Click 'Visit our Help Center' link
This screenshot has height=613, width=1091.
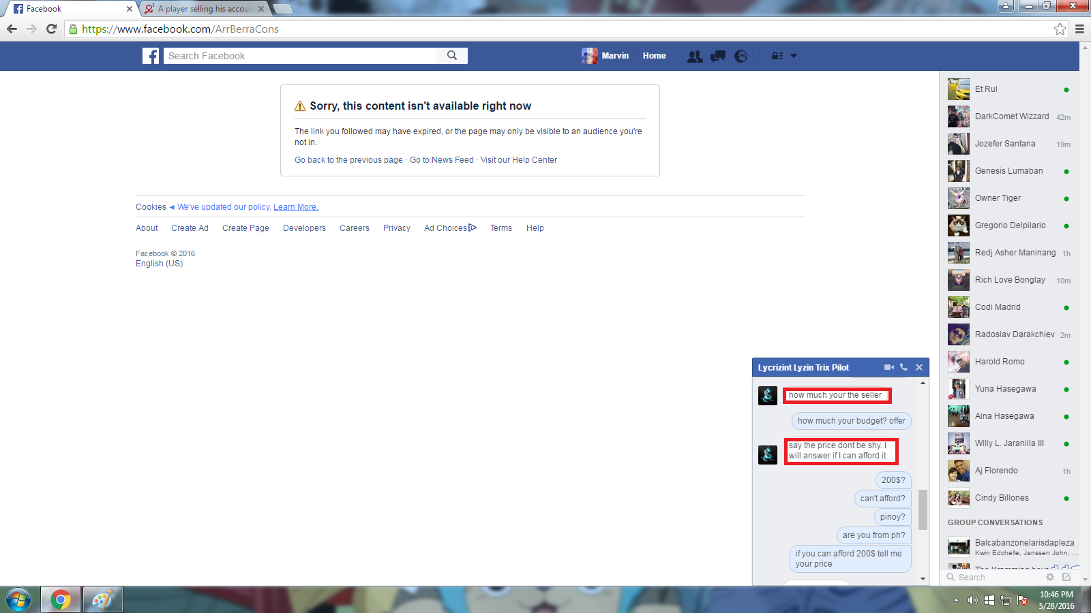pos(518,160)
